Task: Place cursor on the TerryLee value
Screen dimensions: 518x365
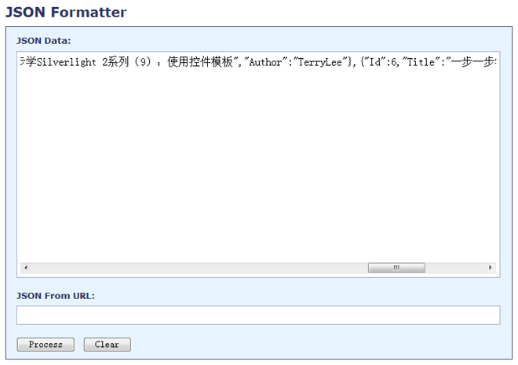Action: coord(318,63)
